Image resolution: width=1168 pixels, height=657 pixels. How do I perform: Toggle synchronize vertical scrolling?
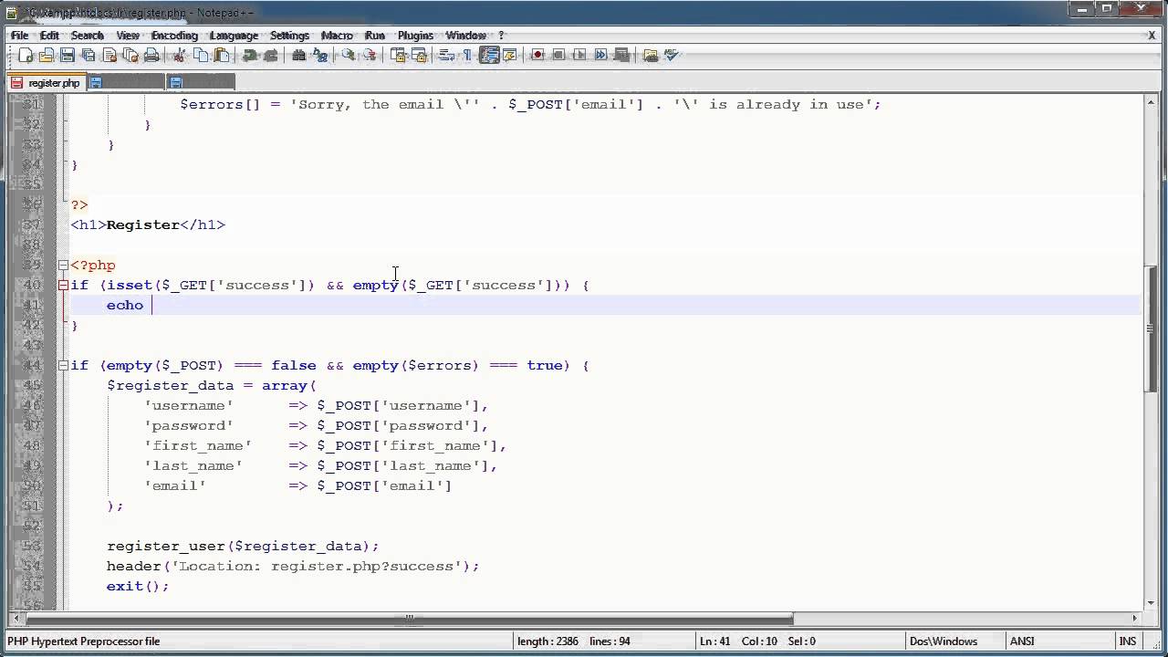398,56
